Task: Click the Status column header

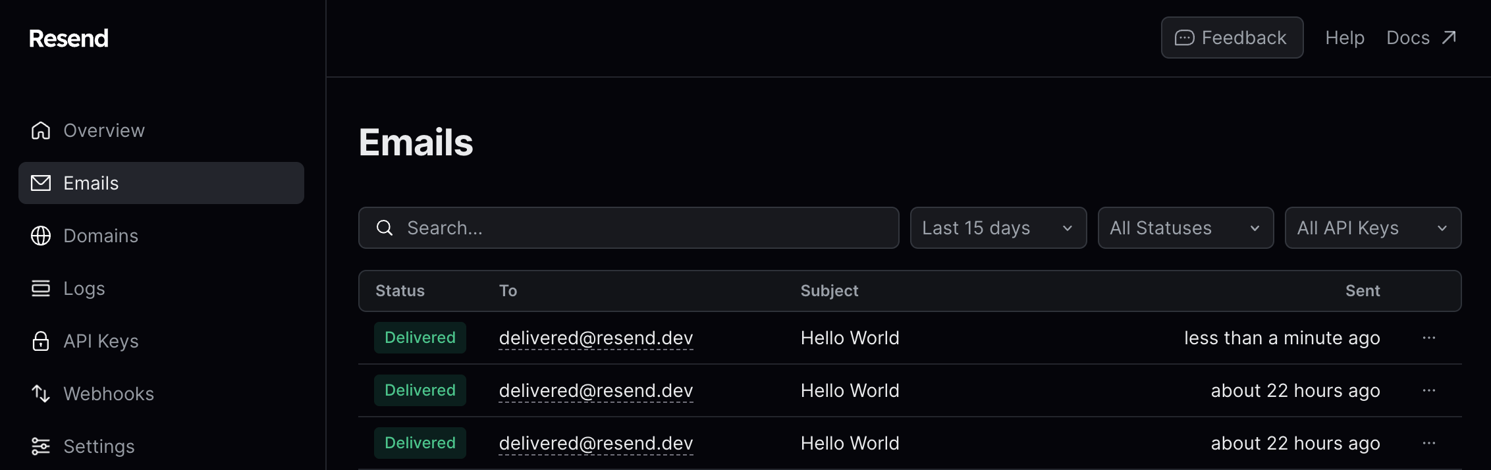Action: pos(400,291)
